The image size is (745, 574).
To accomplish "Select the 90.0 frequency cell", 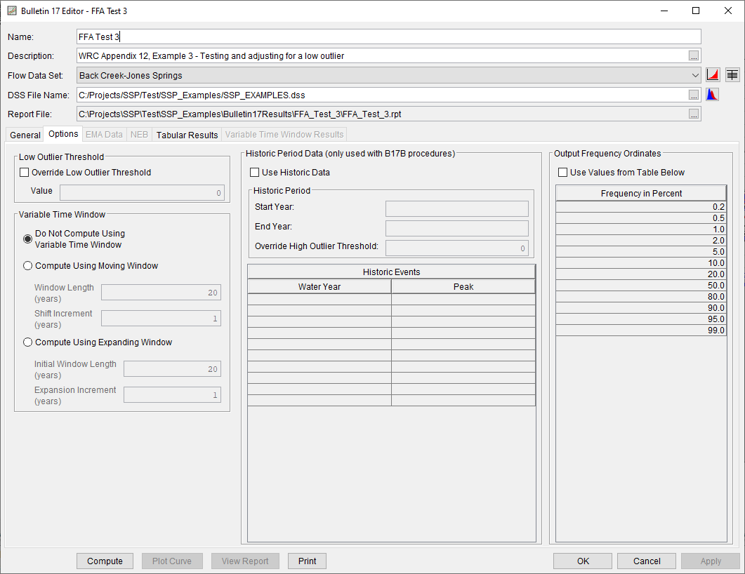I will (x=641, y=307).
